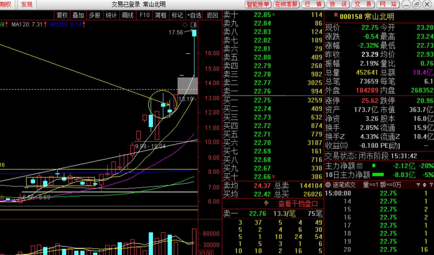Click the 跌停 value 20.96
The image size is (434, 255).
click(x=425, y=101)
